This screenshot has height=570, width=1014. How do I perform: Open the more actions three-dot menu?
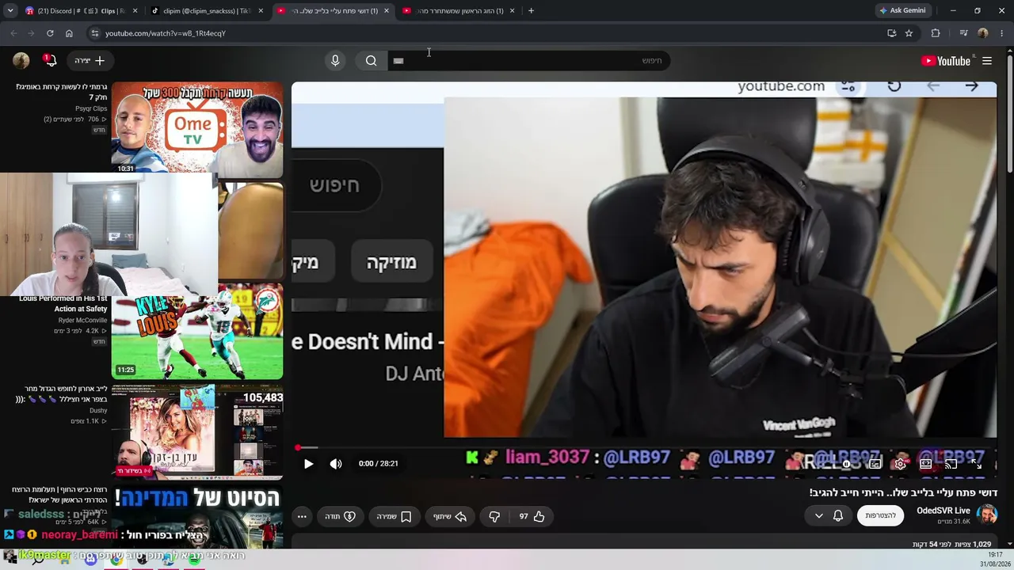click(302, 516)
